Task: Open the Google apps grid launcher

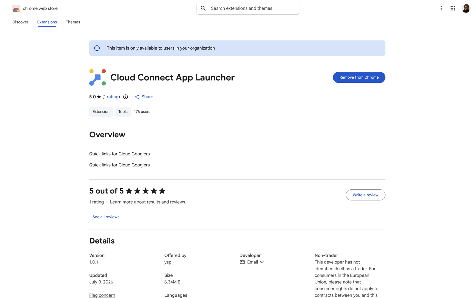Action: pyautogui.click(x=453, y=8)
